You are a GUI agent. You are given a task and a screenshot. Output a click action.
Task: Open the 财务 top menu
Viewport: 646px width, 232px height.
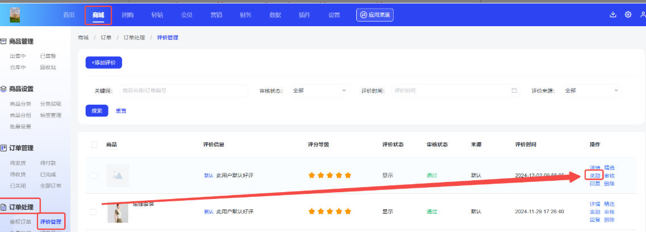245,15
